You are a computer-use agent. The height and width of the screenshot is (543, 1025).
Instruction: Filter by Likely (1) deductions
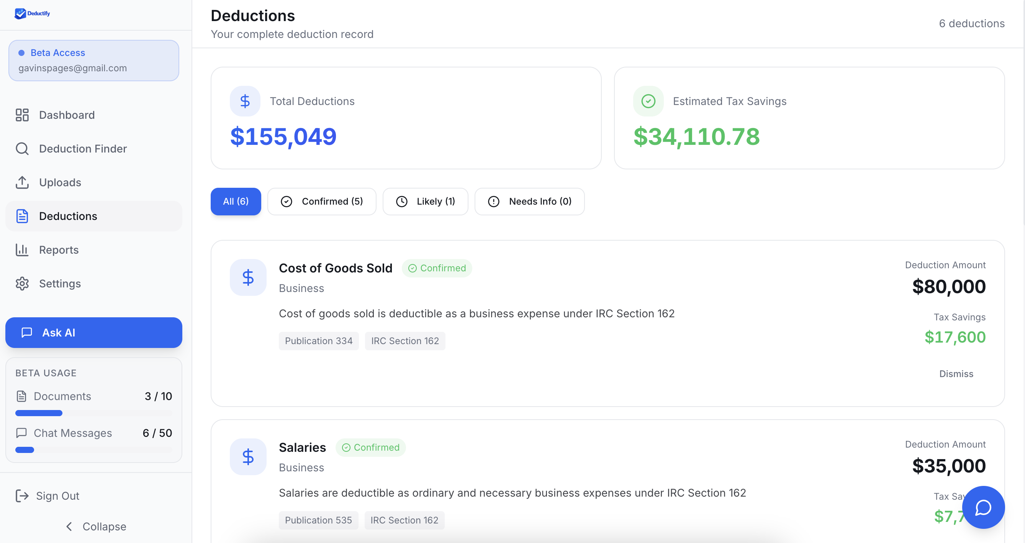(x=425, y=202)
